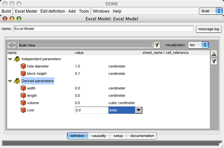
Task: Click the red close button of Excel Model window
Action: (x=5, y=19)
